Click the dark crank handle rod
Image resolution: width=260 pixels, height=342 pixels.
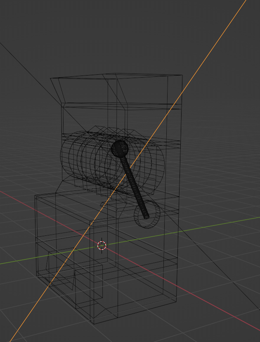point(134,187)
